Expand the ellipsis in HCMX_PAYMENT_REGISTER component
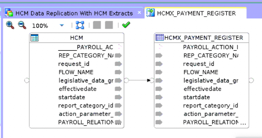This screenshot has height=138, width=262. [x=243, y=124]
